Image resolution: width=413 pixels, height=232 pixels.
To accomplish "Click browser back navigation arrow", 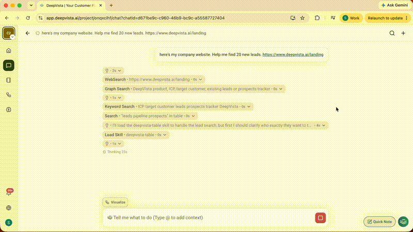I will (x=7, y=18).
